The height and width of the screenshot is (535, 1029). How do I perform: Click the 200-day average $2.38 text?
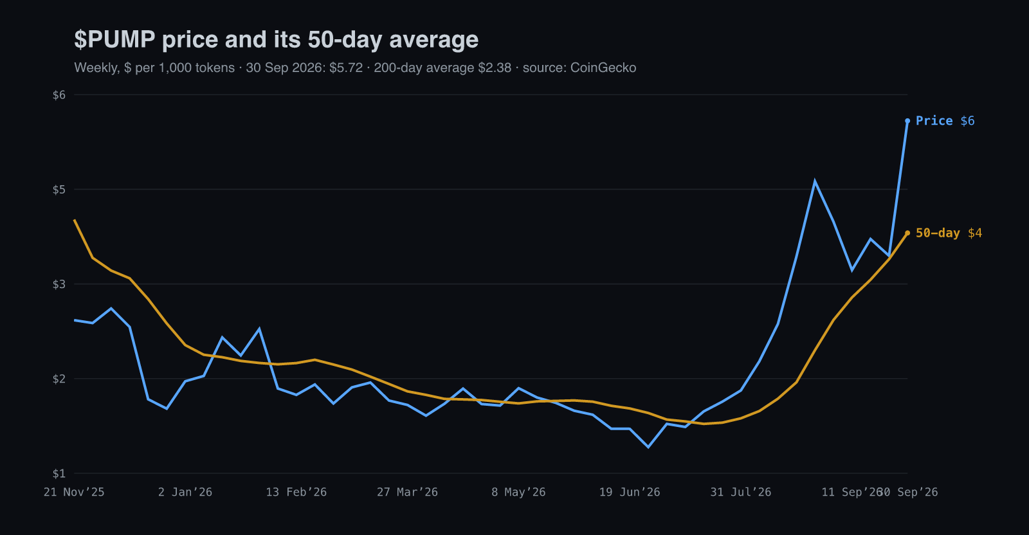pyautogui.click(x=442, y=68)
